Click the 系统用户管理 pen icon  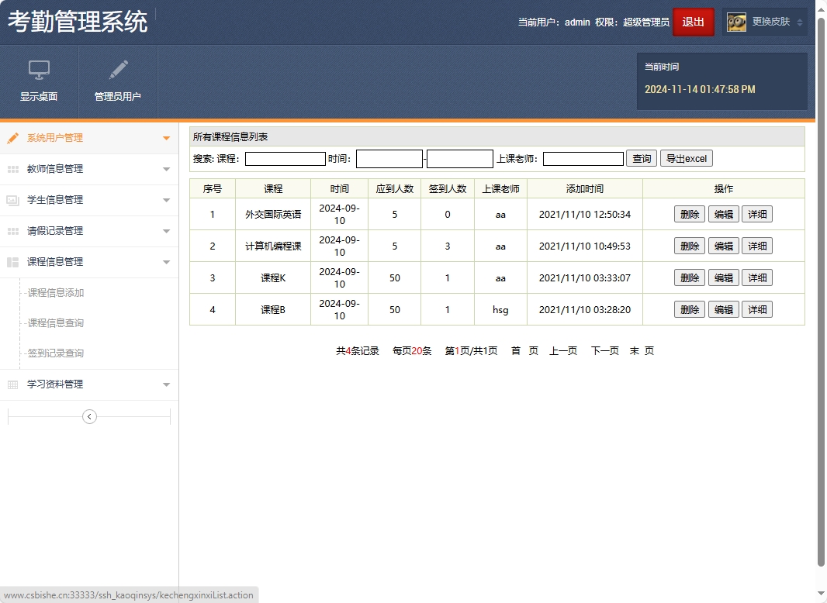coord(12,137)
